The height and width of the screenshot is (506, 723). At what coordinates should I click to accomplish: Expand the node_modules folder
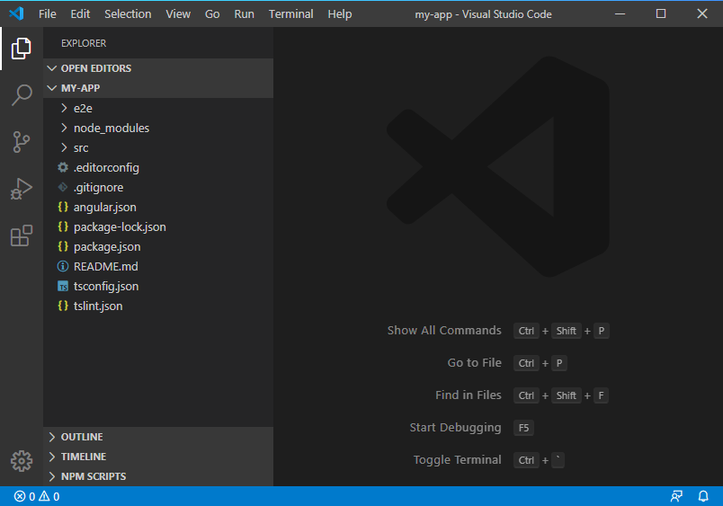(158, 128)
